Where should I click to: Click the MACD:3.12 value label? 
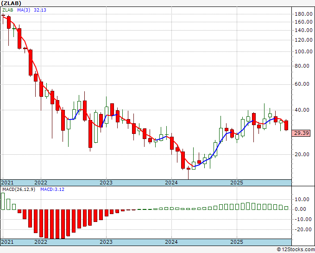52,190
